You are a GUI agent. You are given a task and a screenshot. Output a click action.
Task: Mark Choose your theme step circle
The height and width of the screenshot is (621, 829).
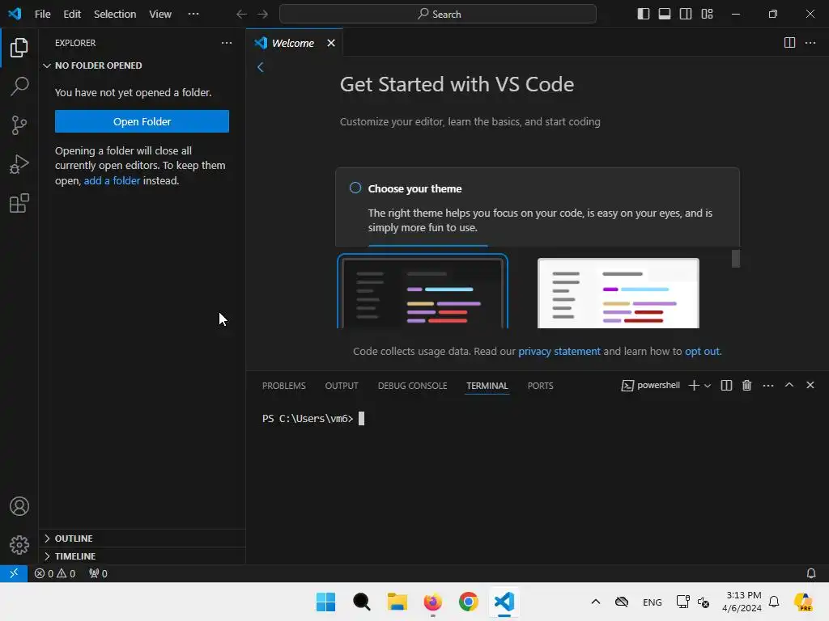click(355, 188)
